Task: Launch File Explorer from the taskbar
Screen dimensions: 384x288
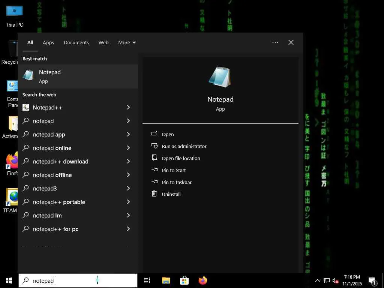Action: coord(166,280)
